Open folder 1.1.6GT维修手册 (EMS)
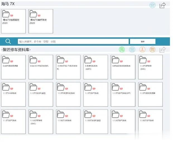 point(41,122)
